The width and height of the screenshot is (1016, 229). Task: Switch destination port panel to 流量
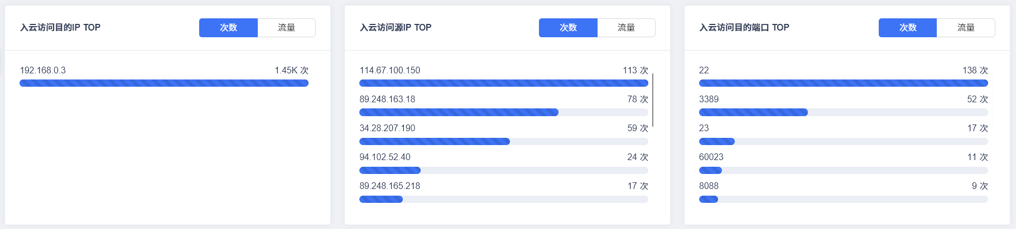(966, 28)
